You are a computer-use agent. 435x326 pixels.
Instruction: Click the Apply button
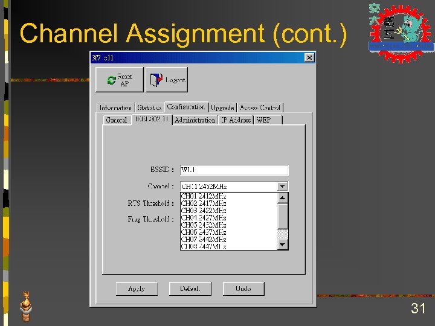tap(137, 289)
